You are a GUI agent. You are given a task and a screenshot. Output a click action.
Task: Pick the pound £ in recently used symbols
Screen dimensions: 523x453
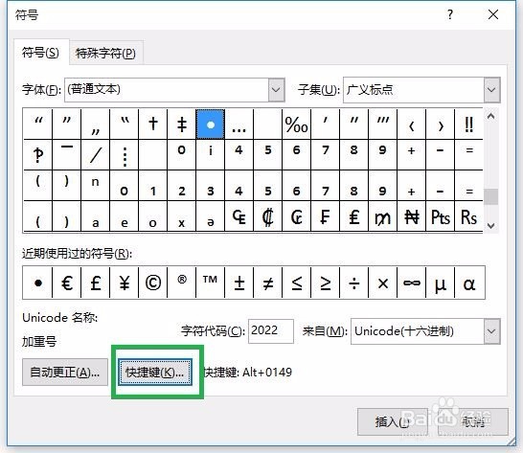click(96, 283)
